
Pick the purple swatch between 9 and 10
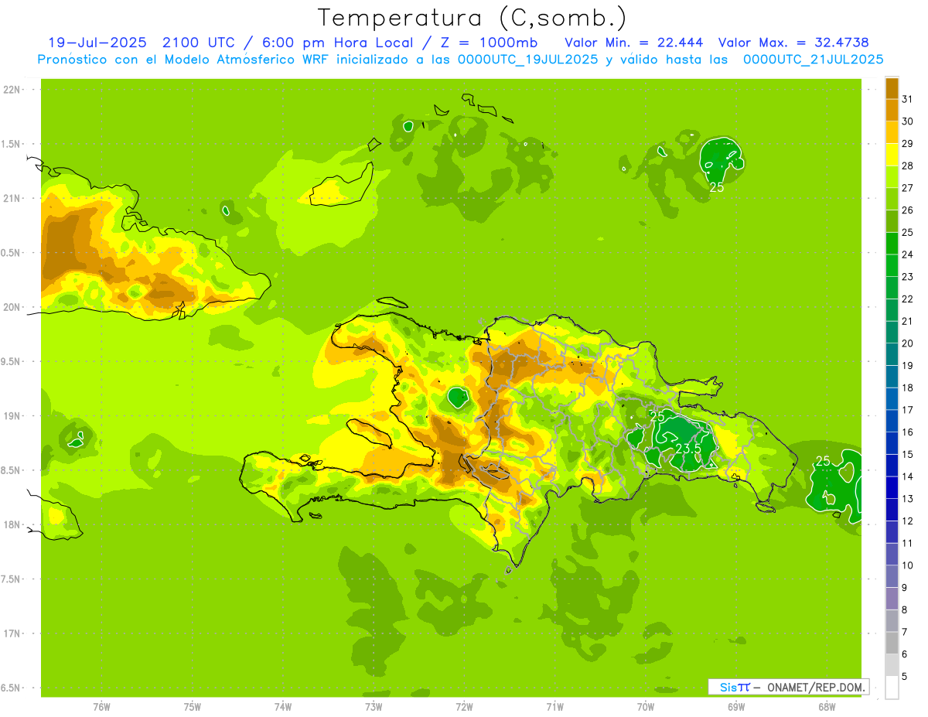[892, 576]
